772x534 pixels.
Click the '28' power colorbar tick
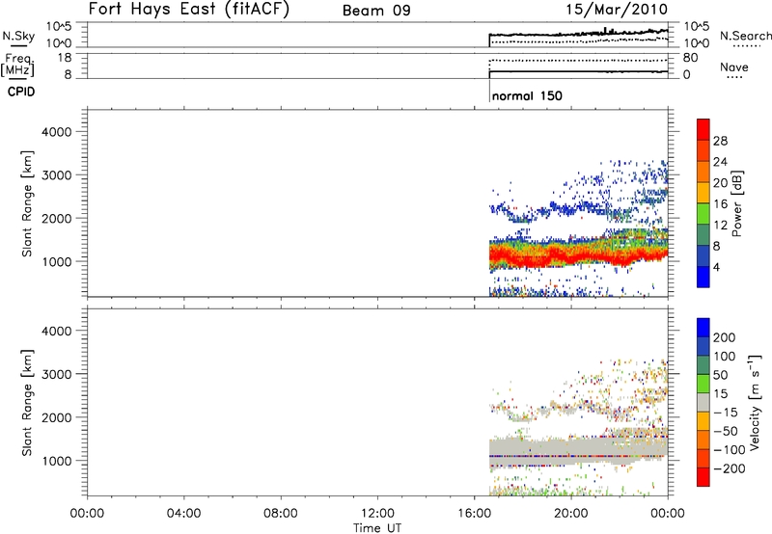[x=720, y=141]
